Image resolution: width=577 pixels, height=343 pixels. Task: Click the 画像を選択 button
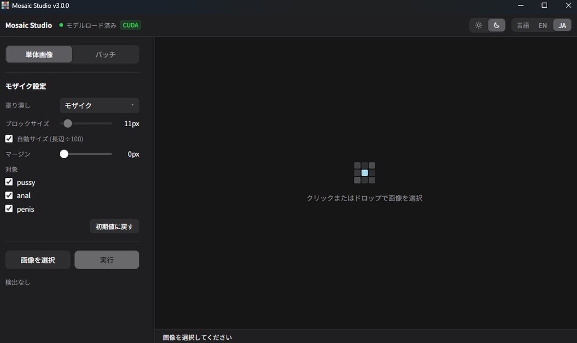[38, 260]
